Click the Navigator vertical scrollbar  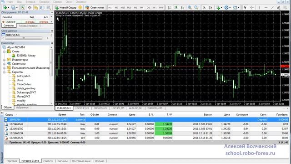(x=51, y=63)
